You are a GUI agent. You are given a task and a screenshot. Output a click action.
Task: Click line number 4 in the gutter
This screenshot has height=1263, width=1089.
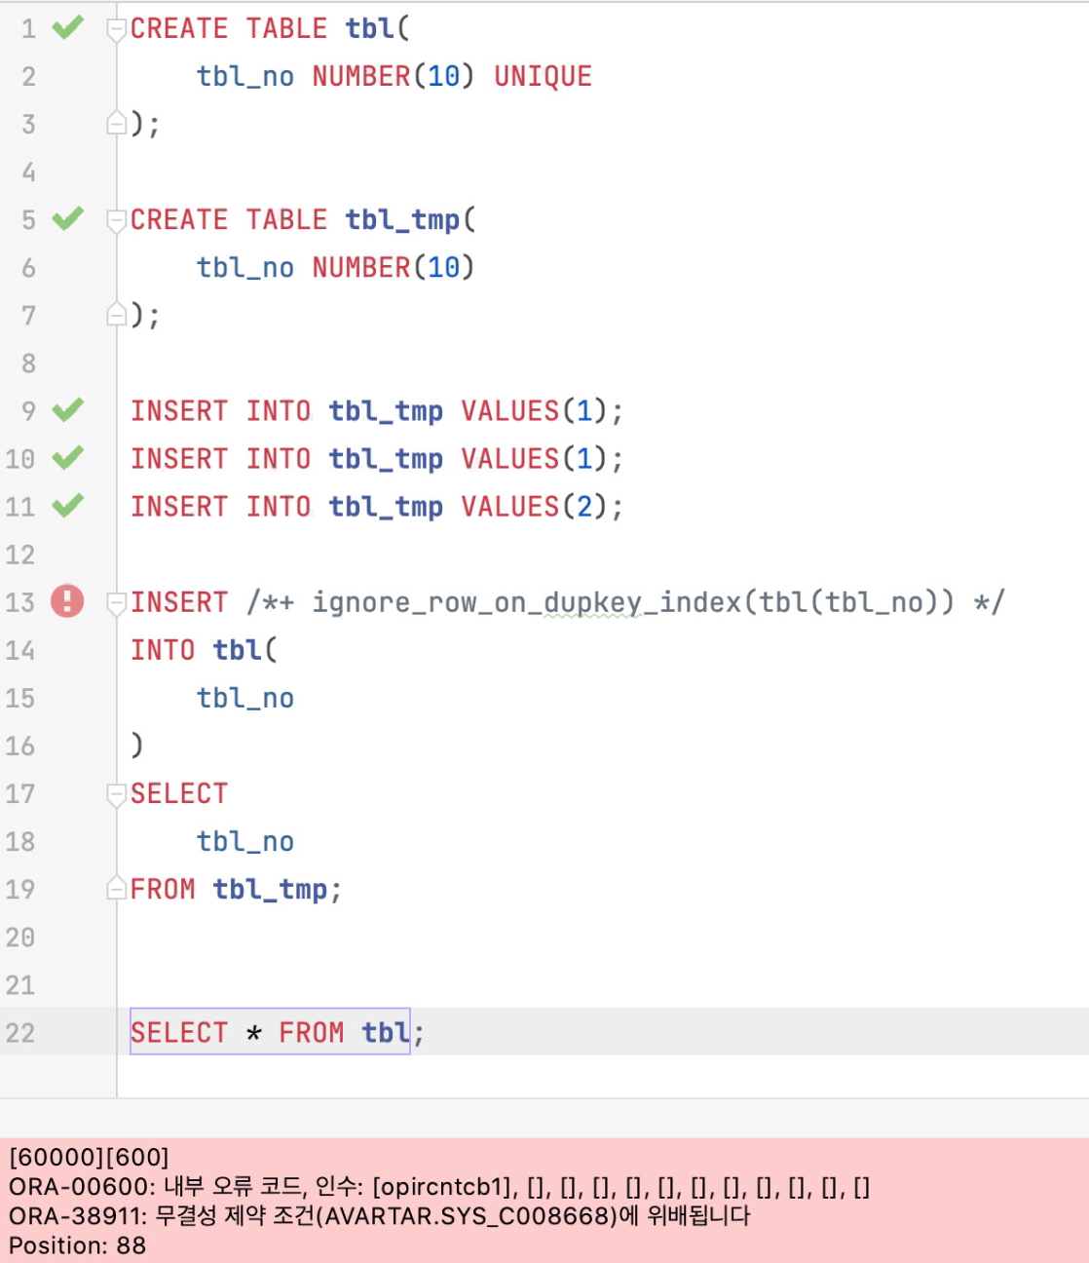[x=28, y=172]
